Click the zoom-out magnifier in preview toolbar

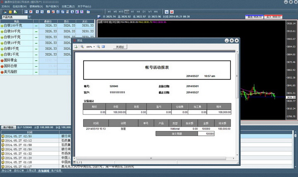click(98, 47)
